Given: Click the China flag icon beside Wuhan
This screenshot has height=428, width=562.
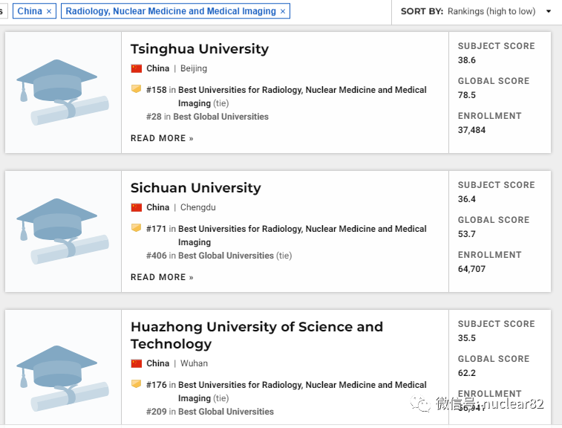Looking at the screenshot, I should [x=136, y=363].
